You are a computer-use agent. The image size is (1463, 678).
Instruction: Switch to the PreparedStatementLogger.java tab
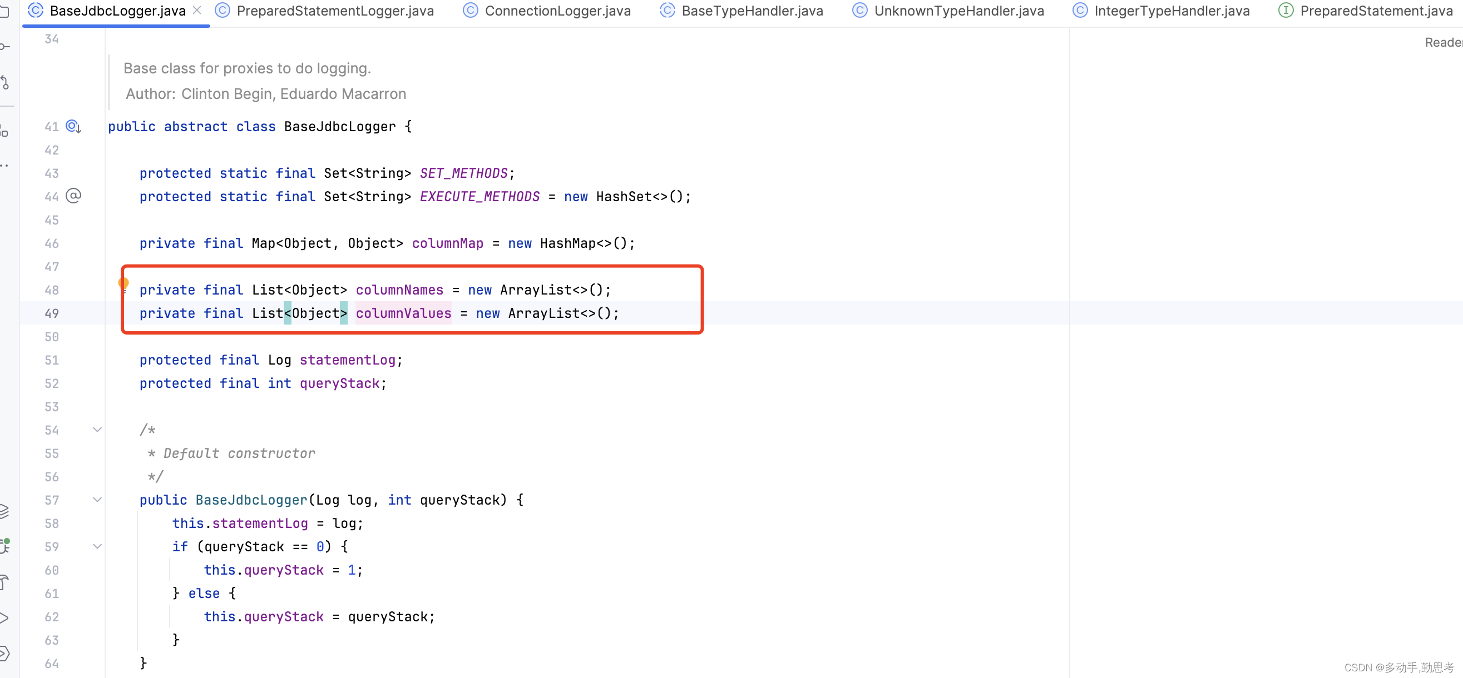tap(335, 11)
